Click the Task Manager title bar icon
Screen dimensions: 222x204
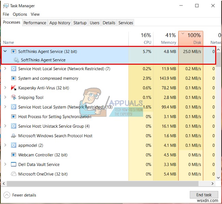[6, 6]
